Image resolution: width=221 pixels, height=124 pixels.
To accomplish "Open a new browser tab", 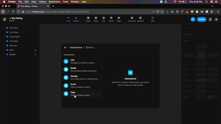I will point(53,6).
